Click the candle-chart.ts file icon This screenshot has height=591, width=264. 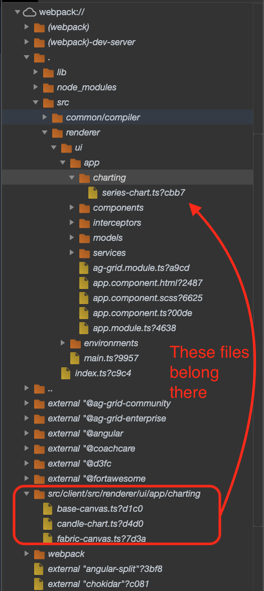(48, 524)
